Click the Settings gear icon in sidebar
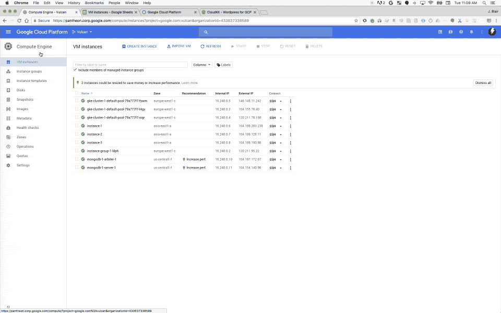Viewport: 501px width, 313px height. (x=8, y=165)
